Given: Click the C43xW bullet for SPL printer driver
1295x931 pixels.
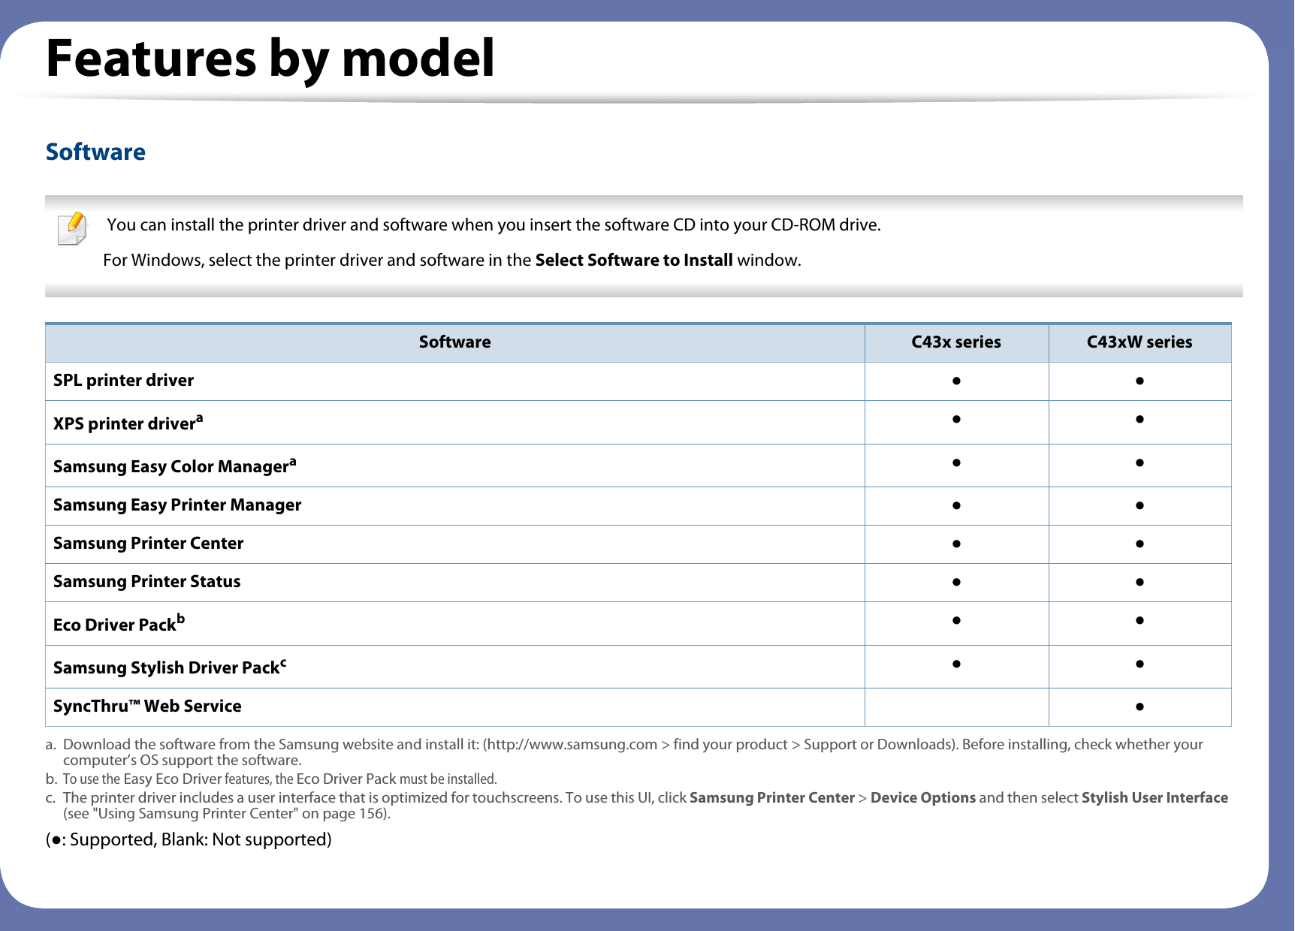Looking at the screenshot, I should click(x=1140, y=381).
